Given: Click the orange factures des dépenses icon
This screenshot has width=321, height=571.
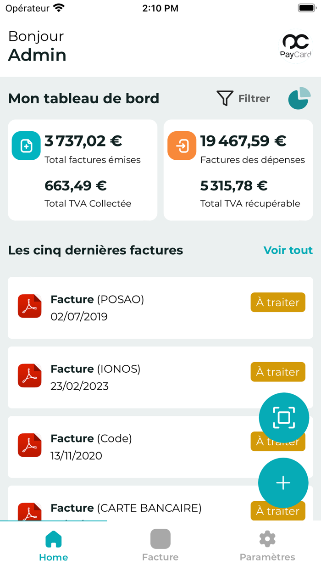Looking at the screenshot, I should [182, 145].
